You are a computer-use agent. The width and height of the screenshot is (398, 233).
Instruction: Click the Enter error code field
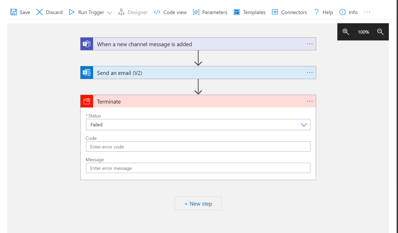coord(198,147)
